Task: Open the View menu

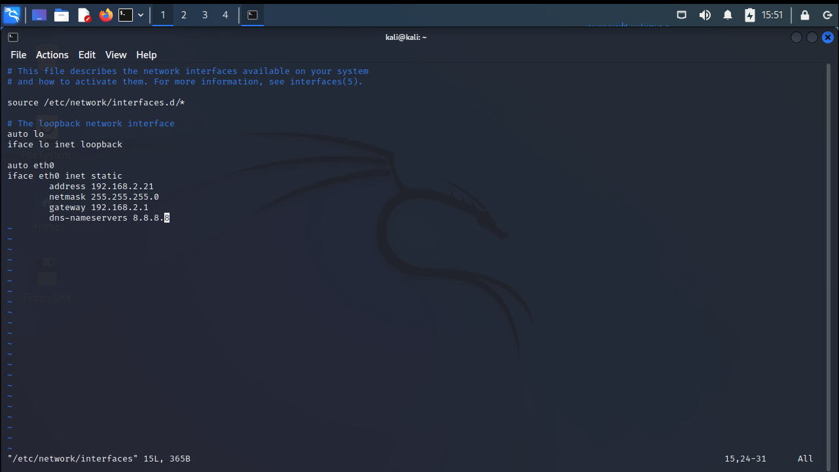Action: 116,55
